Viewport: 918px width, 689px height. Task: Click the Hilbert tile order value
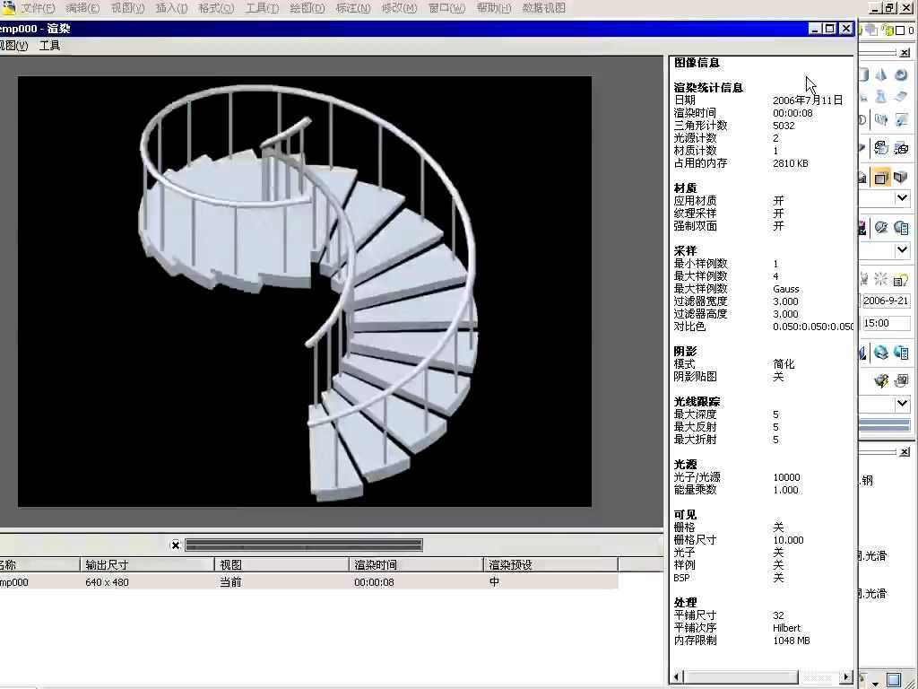(787, 628)
